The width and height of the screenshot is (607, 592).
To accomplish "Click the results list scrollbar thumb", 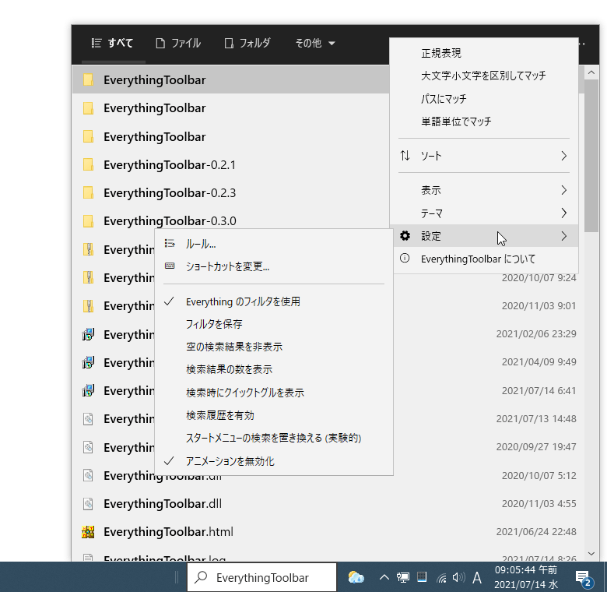I will pos(591,156).
